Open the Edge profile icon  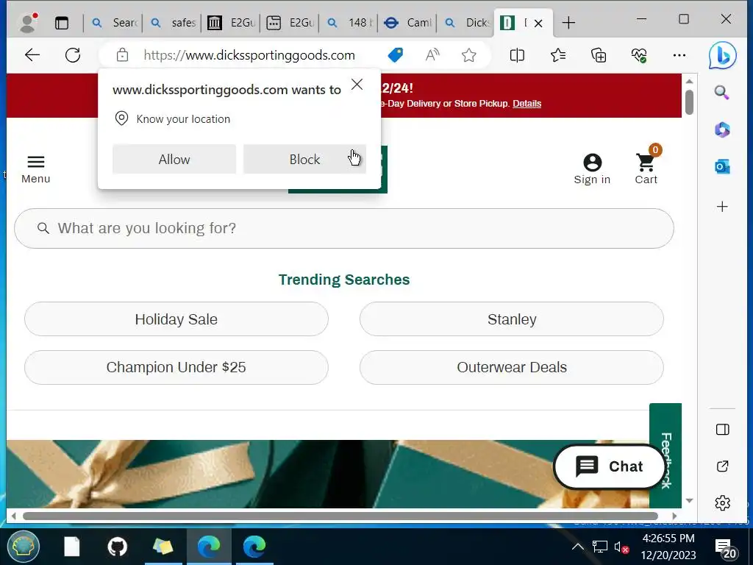tap(28, 23)
